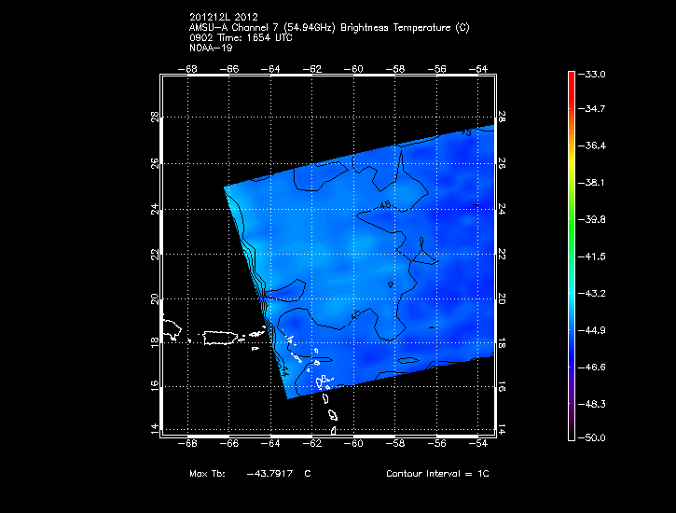Click the '201212L 2012' title line

pyautogui.click(x=224, y=17)
